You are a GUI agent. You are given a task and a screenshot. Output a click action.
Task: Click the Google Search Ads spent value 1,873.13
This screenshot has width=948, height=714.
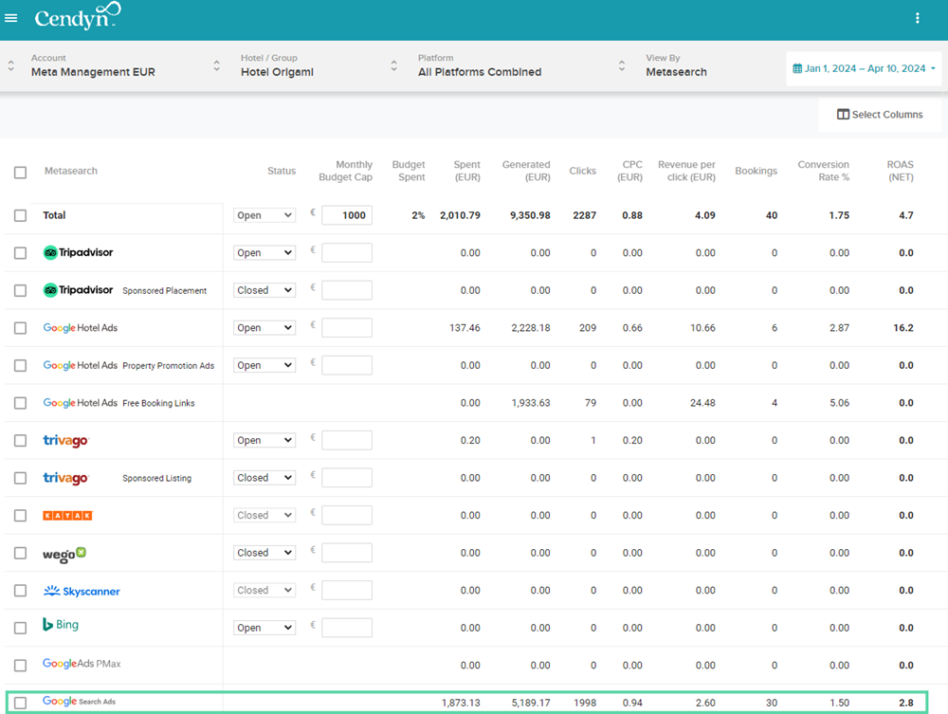(x=461, y=703)
